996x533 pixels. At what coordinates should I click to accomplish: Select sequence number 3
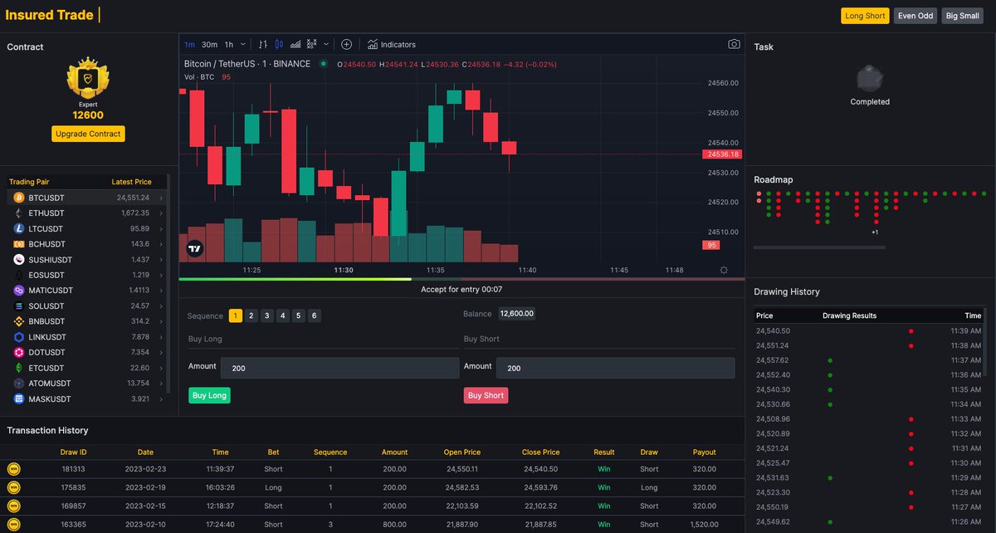[x=266, y=315]
